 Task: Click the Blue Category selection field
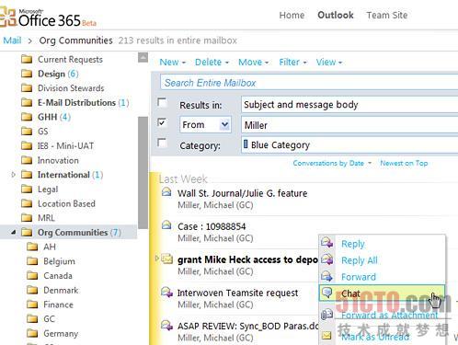(349, 144)
